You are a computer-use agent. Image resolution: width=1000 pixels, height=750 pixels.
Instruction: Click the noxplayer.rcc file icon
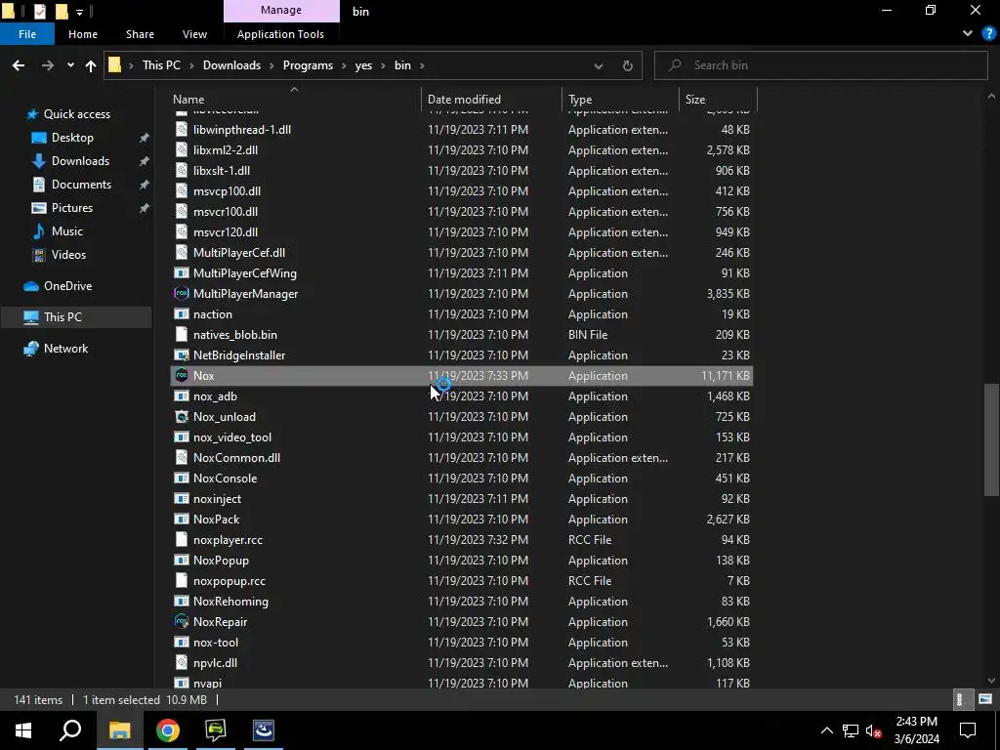tap(182, 539)
